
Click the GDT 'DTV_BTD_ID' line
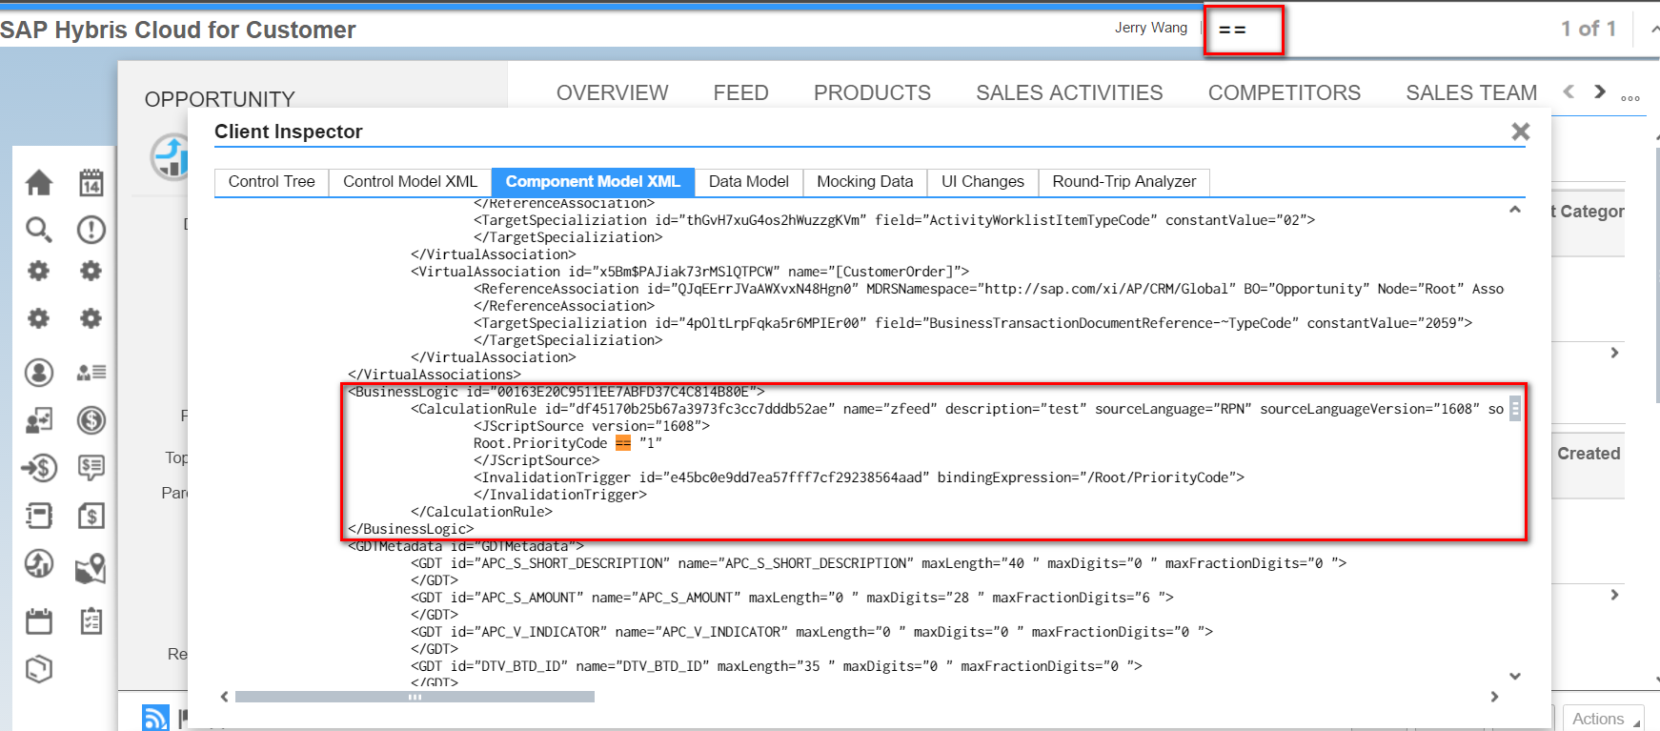pos(777,666)
